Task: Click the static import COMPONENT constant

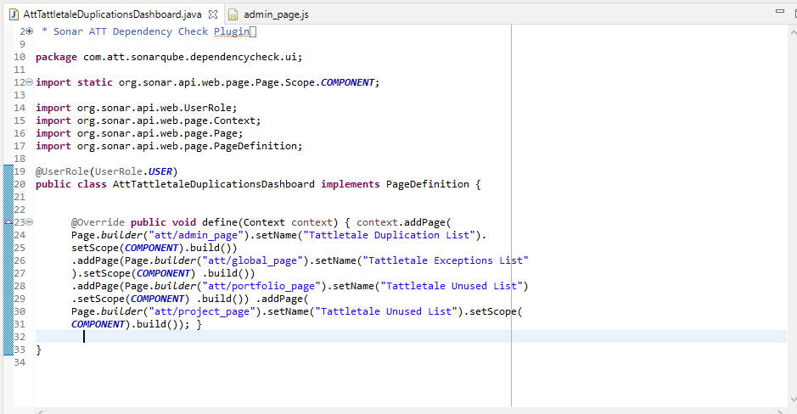Action: point(347,82)
